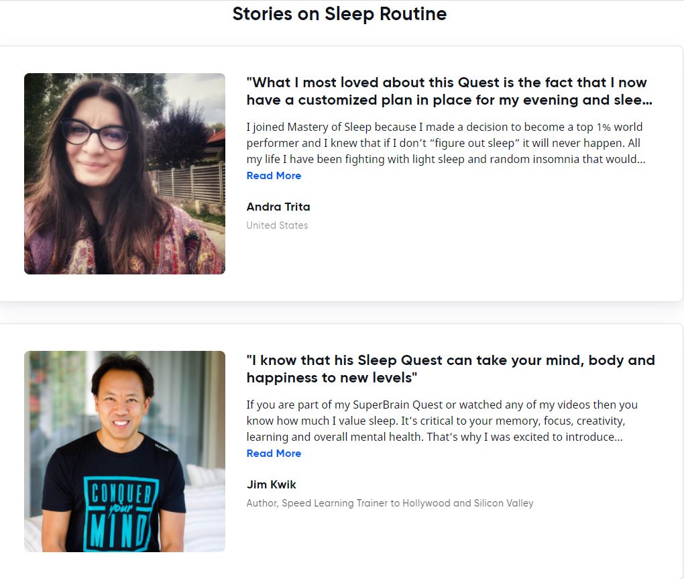The width and height of the screenshot is (684, 579).
Task: Click the "Conquer Your Mind" shirt graphic
Action: pos(121,509)
